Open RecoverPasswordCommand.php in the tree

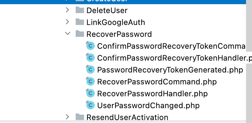tap(157, 82)
